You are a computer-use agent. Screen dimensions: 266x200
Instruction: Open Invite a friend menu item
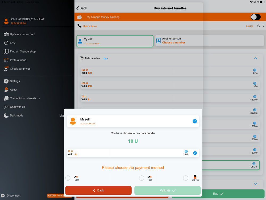pos(15,60)
